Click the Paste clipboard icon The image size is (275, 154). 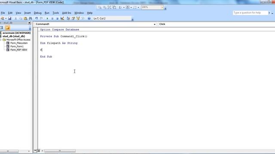point(25,18)
